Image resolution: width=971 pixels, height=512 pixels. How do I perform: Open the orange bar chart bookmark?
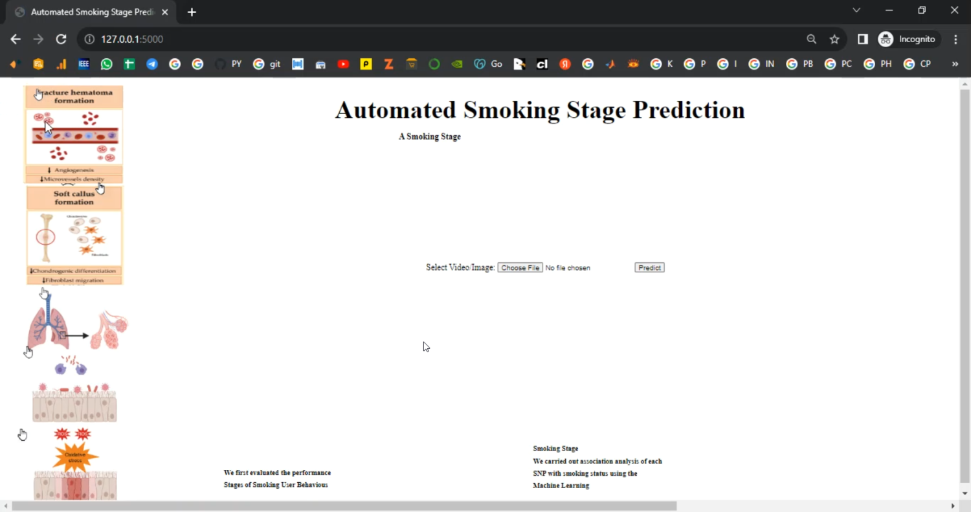point(61,64)
